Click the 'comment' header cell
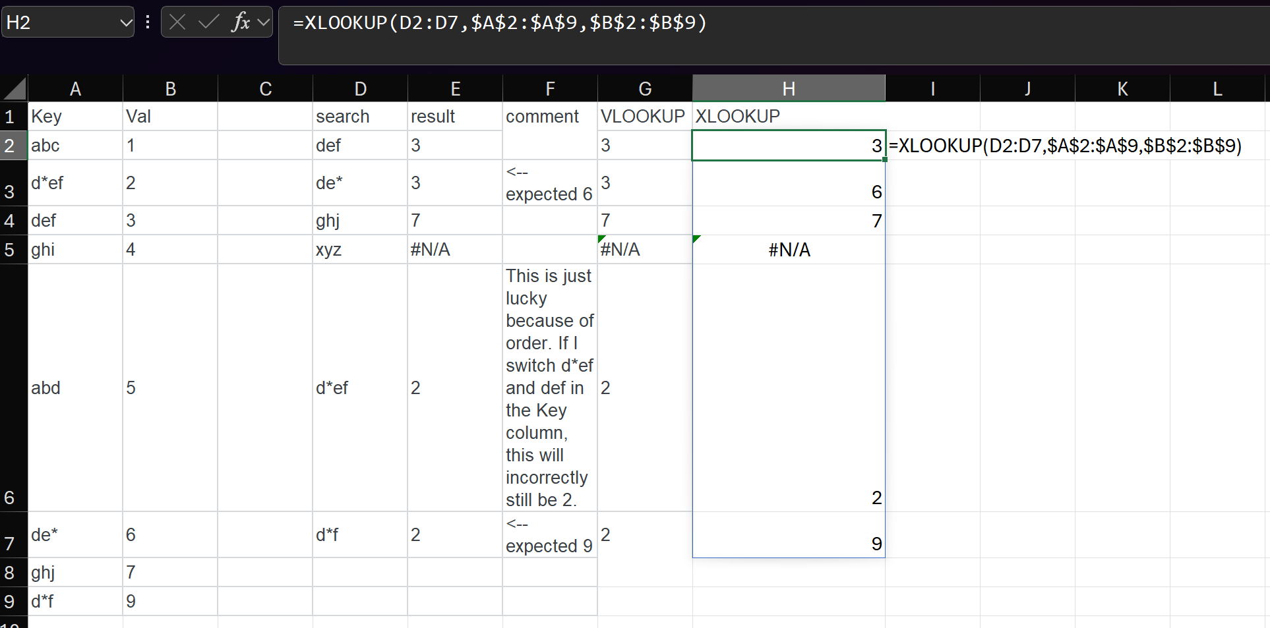 click(550, 117)
